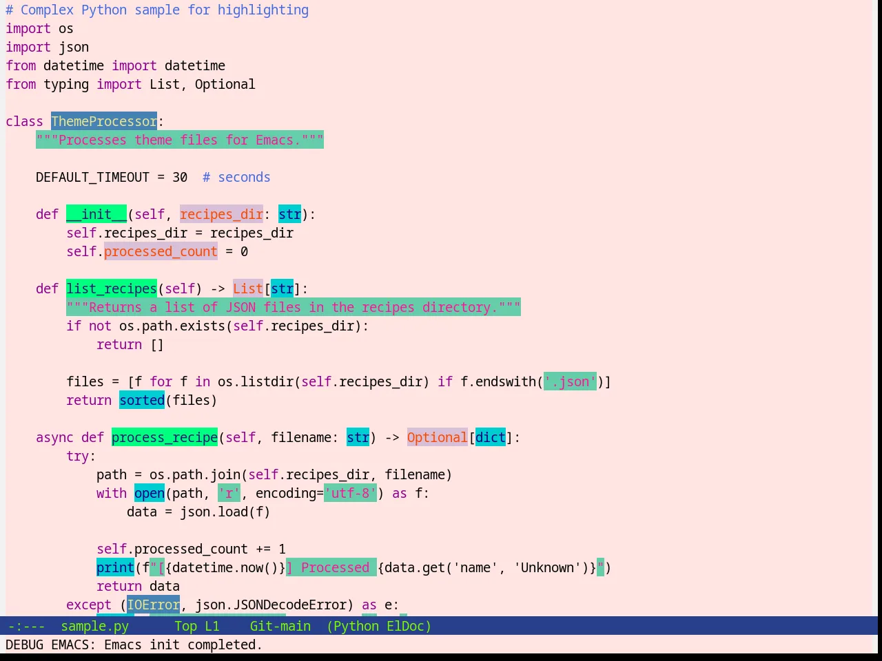This screenshot has height=661, width=882.
Task: Click the open builtin in the with statement
Action: point(150,493)
